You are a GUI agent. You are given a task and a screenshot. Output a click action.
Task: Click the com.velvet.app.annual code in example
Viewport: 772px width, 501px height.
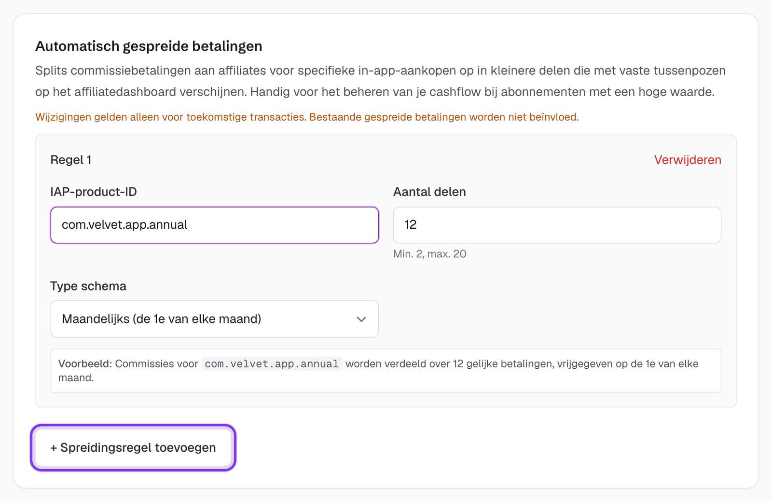[272, 364]
